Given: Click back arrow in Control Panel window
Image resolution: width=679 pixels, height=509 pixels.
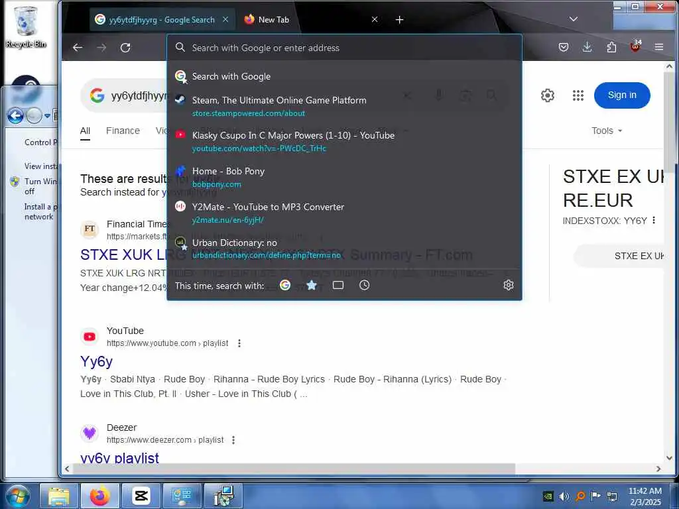Looking at the screenshot, I should point(15,115).
